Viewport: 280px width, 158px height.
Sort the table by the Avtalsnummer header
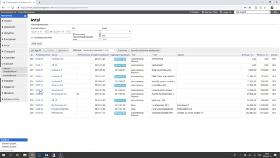(x=43, y=55)
